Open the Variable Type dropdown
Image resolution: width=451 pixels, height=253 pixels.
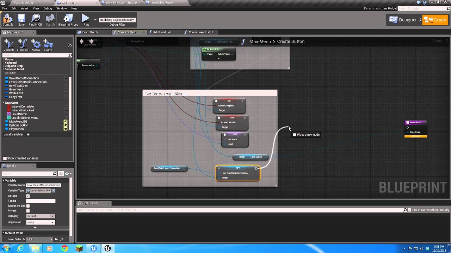pyautogui.click(x=39, y=190)
